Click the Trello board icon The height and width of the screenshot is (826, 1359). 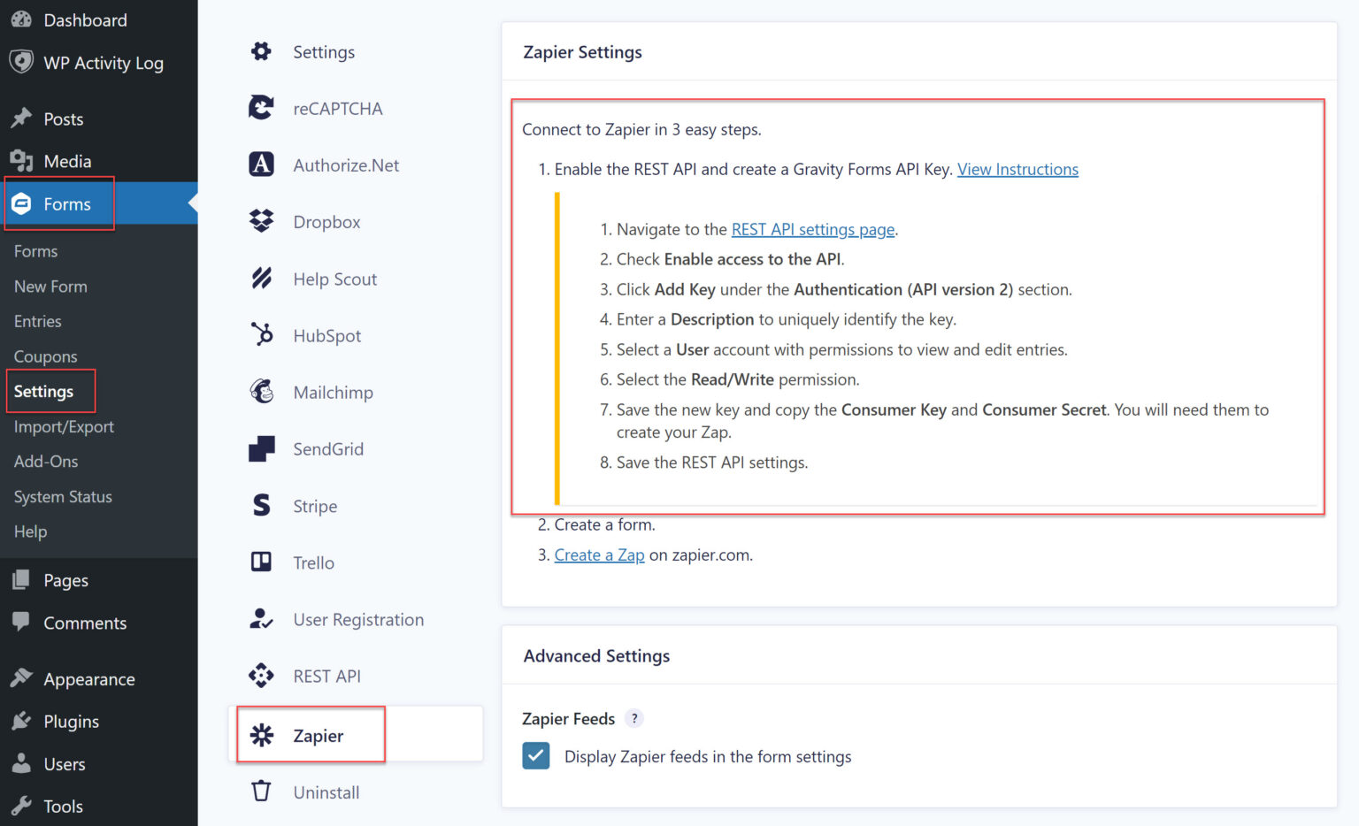point(261,562)
